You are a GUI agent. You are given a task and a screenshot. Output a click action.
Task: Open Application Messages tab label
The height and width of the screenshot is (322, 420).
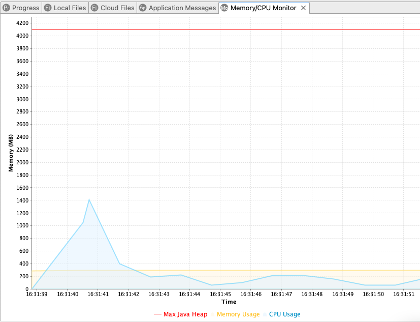tap(182, 8)
